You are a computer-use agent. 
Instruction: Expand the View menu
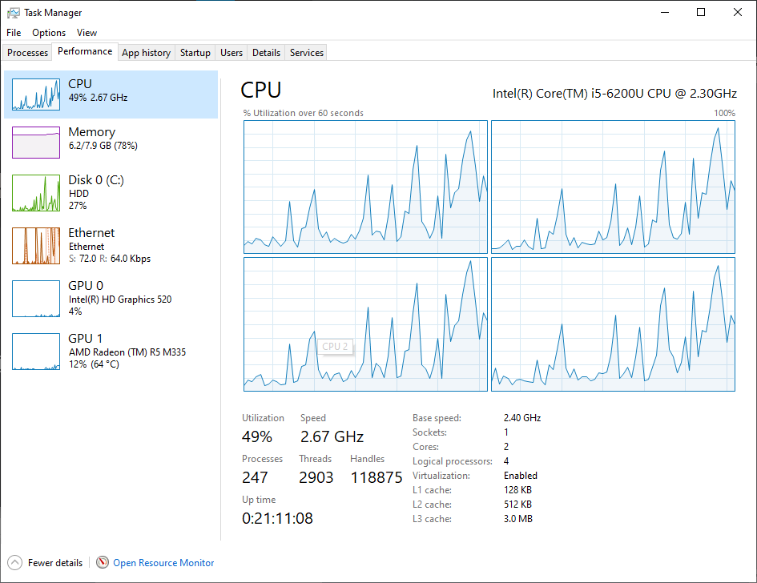click(87, 33)
